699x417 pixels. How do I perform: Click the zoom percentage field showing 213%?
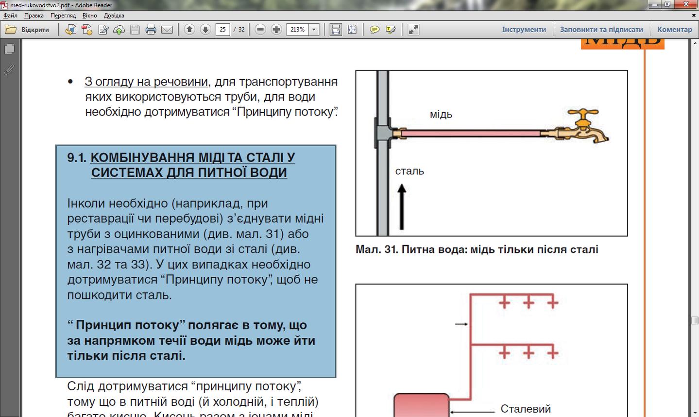point(298,30)
